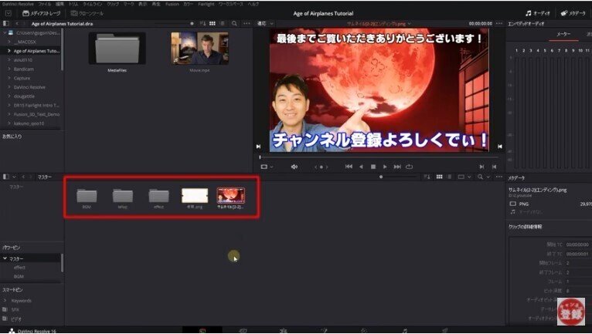
Task: Adjust media pool thumbnail size slider
Action: pos(381,177)
